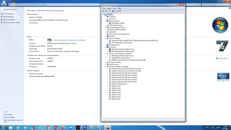Expand the Disk drives category
This screenshot has width=231, height=130.
click(x=106, y=19)
